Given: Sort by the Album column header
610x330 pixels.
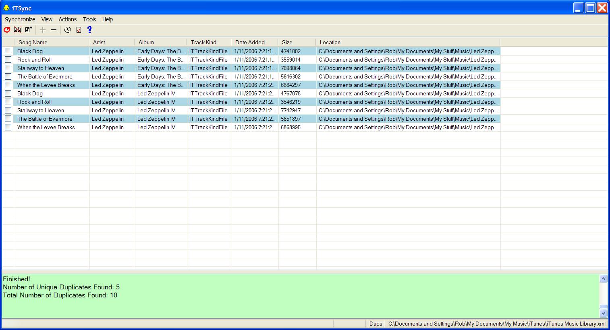Looking at the screenshot, I should (160, 42).
